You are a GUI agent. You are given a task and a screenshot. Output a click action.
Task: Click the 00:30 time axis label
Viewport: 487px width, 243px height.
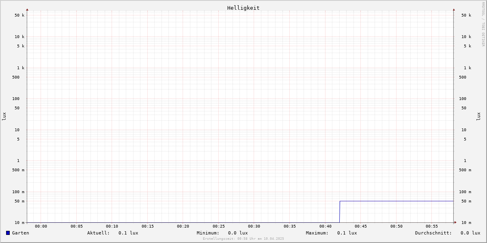(254, 226)
